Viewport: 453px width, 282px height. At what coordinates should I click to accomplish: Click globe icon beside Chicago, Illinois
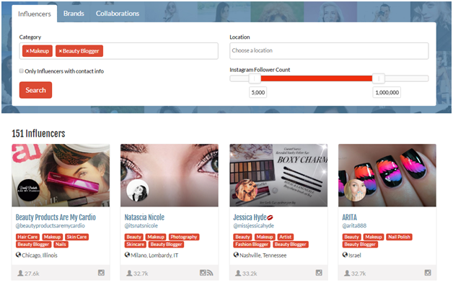click(x=18, y=255)
